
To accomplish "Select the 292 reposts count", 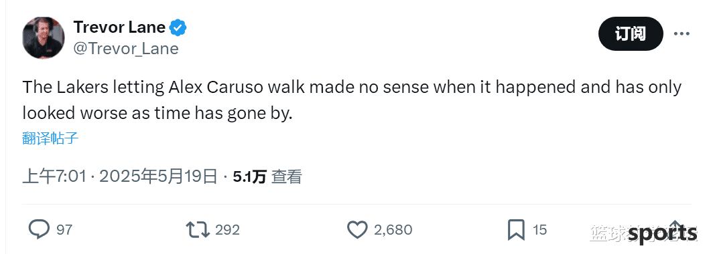I will click(227, 230).
